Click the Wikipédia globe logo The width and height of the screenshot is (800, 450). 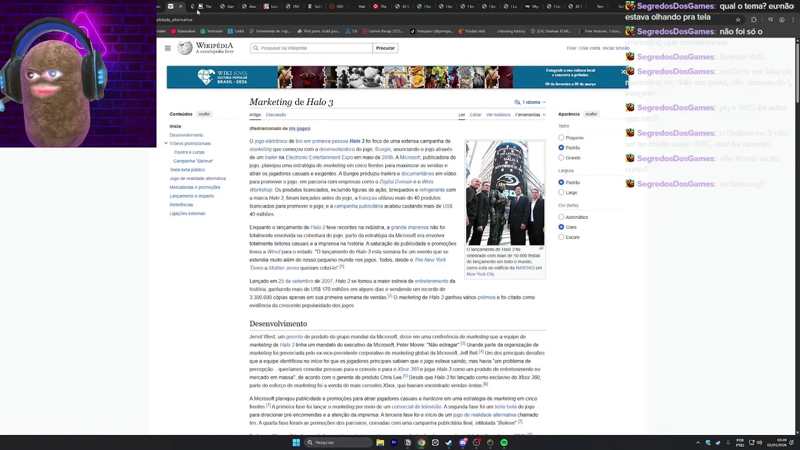click(x=185, y=48)
